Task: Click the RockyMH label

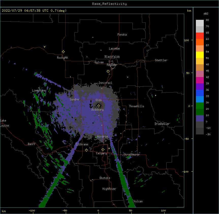Action: point(62,58)
